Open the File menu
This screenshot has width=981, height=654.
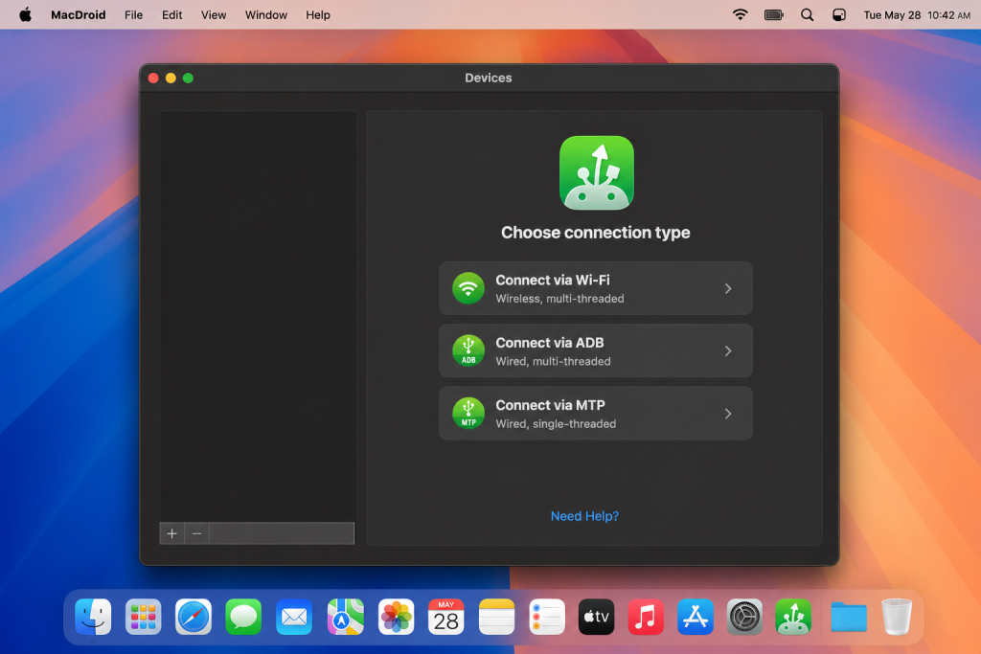(x=133, y=15)
